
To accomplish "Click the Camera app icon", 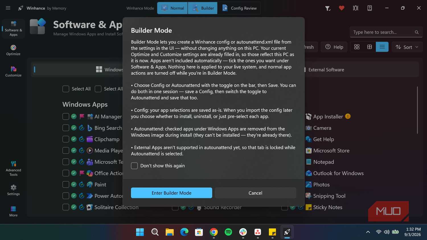I will click(309, 128).
